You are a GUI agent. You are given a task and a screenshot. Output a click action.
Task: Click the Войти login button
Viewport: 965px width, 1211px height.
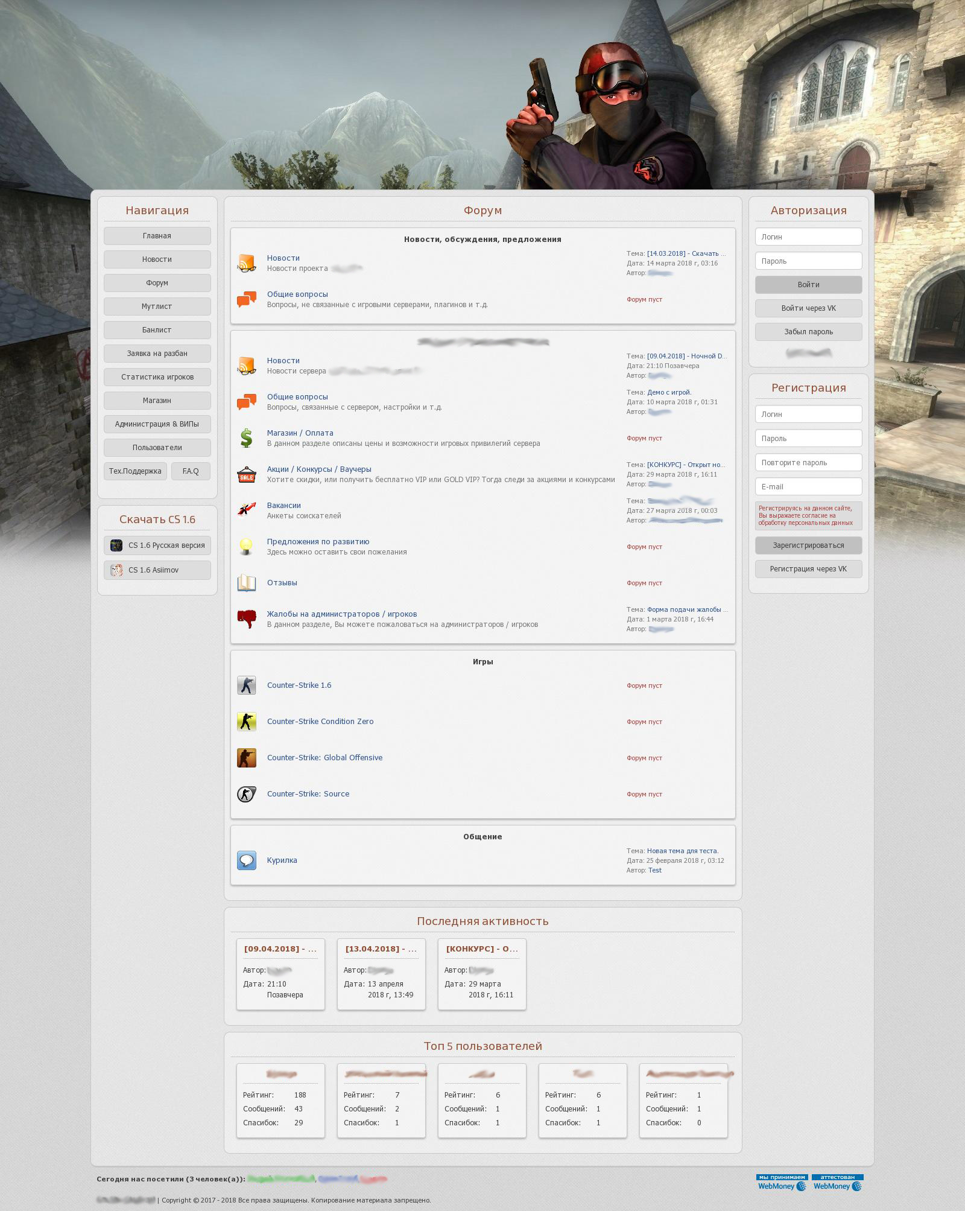coord(809,285)
